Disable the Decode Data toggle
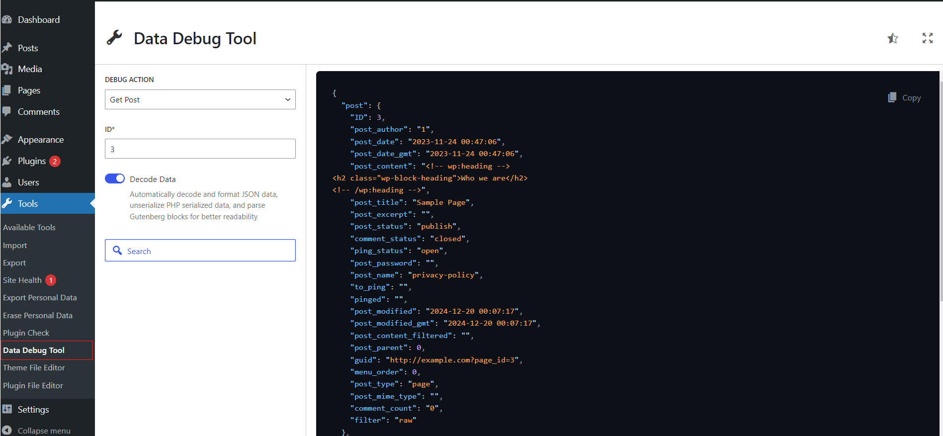The image size is (943, 436). click(115, 179)
